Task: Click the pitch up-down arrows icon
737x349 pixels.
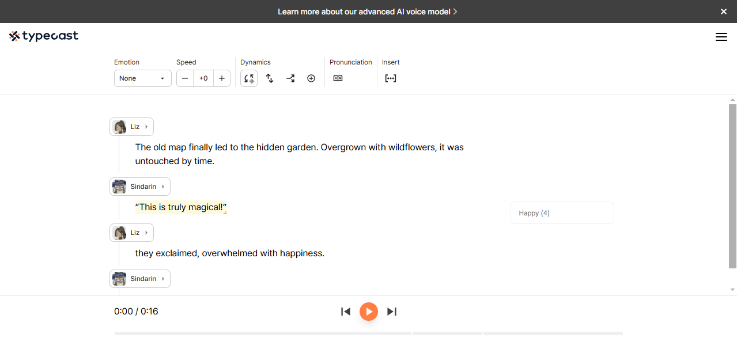Action: tap(270, 78)
